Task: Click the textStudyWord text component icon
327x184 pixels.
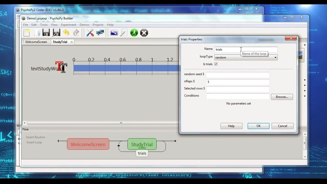Action: click(61, 67)
